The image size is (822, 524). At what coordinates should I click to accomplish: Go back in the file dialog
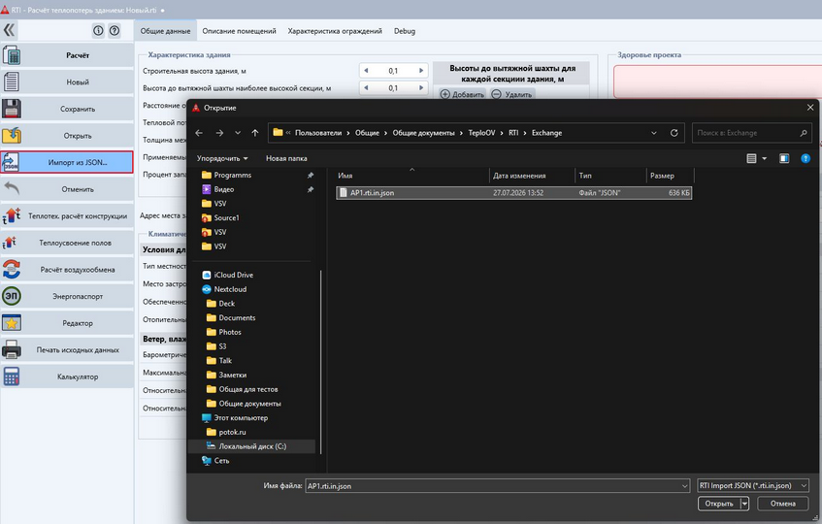click(x=199, y=133)
